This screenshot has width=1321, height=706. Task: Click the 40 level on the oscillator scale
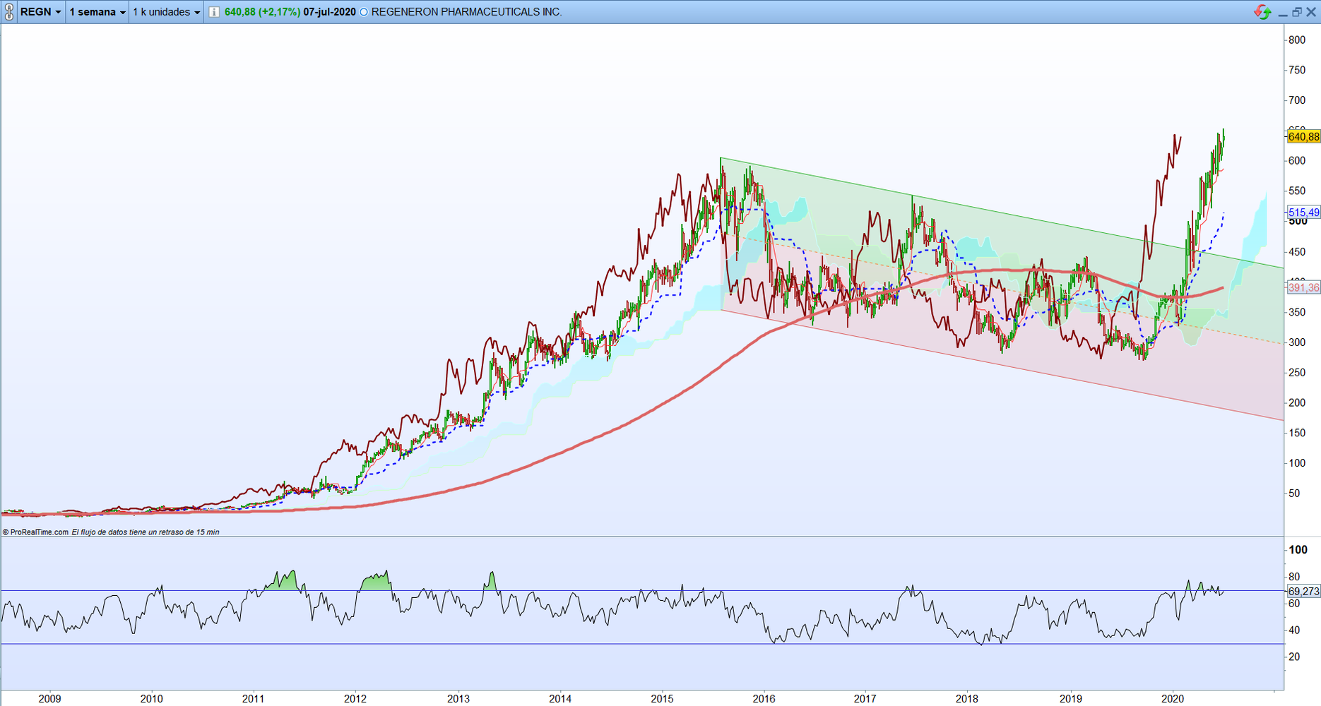pos(1294,630)
